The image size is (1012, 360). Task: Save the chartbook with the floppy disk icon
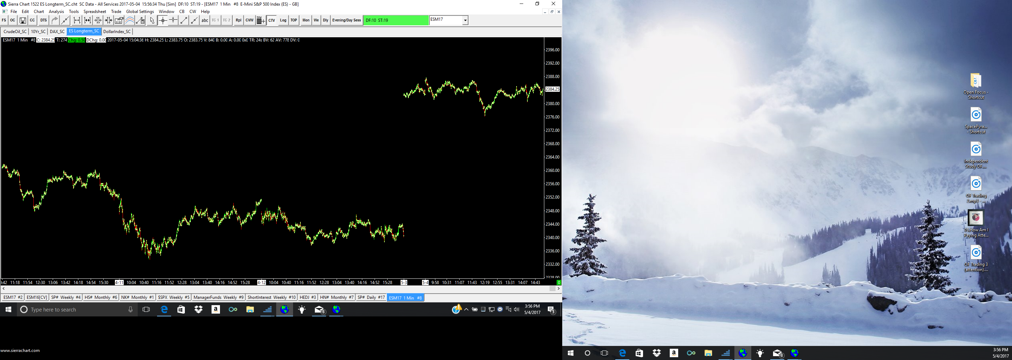pos(23,20)
